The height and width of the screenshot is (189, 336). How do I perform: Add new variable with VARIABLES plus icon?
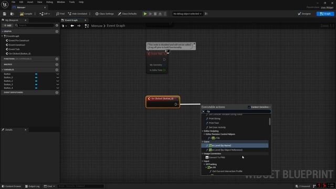[57, 70]
